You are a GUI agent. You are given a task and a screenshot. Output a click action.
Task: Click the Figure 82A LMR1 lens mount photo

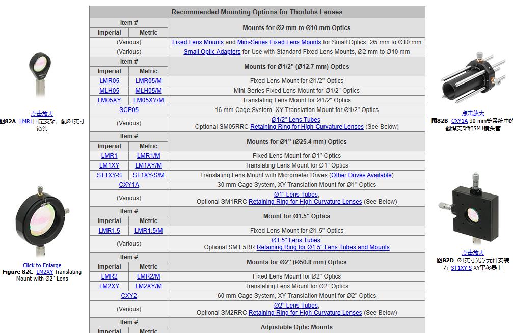pyautogui.click(x=40, y=75)
